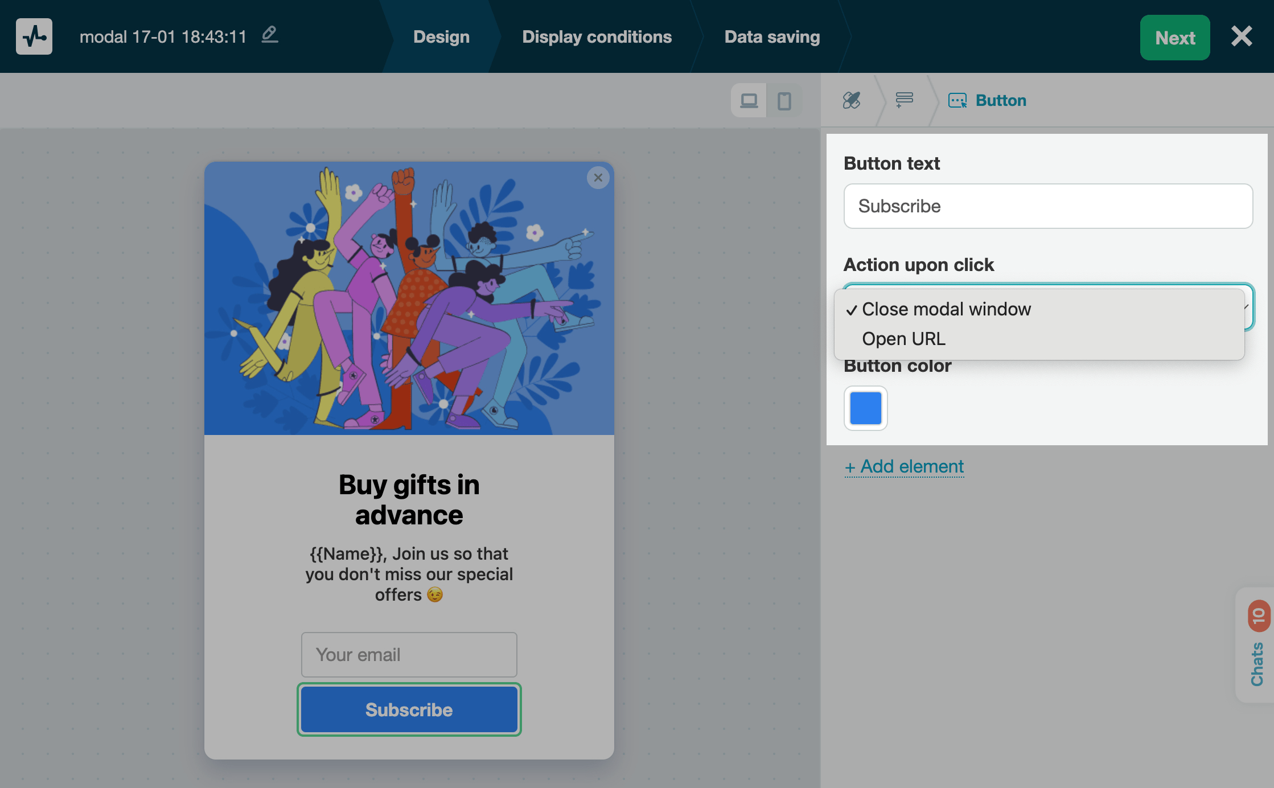Choose Open URL option
This screenshot has height=788, width=1274.
pyautogui.click(x=903, y=339)
